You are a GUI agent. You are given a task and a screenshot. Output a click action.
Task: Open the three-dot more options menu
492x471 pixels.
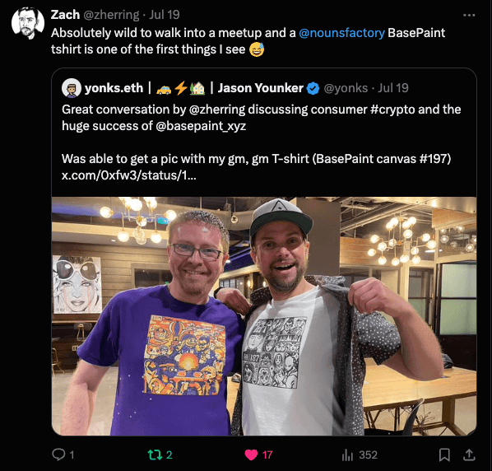click(x=469, y=15)
